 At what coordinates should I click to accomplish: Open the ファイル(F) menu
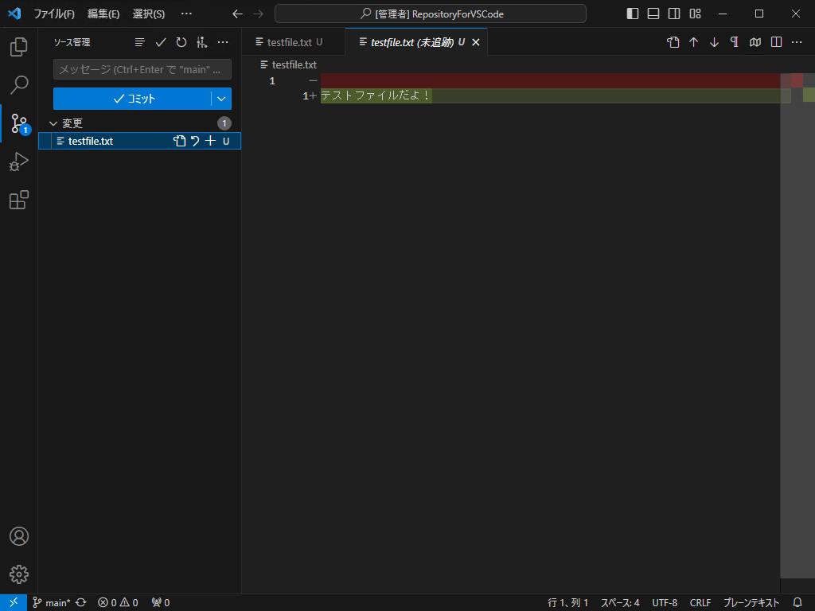point(54,14)
